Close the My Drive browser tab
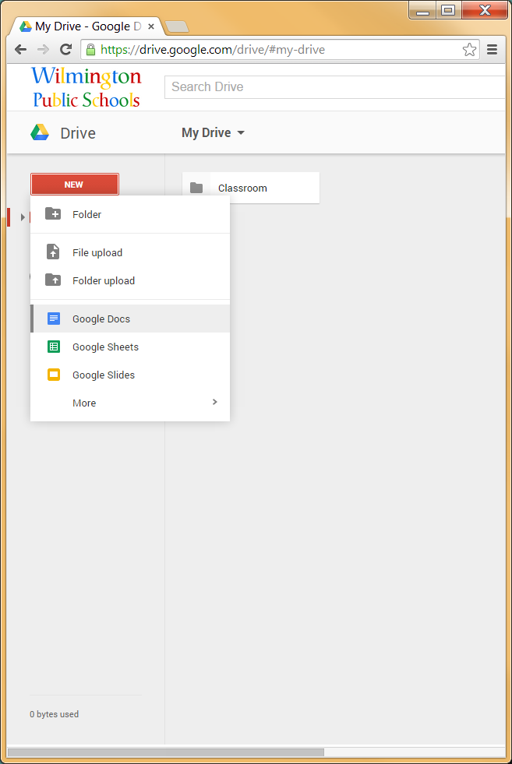The height and width of the screenshot is (764, 512). [x=151, y=26]
